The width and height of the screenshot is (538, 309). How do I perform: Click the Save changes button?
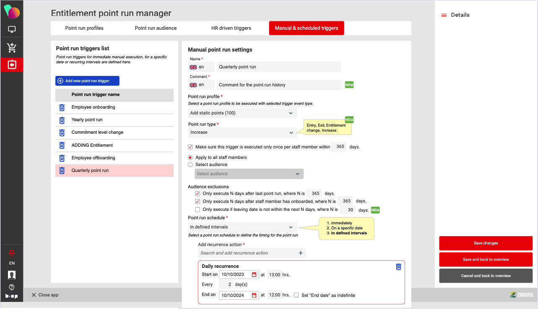point(486,243)
